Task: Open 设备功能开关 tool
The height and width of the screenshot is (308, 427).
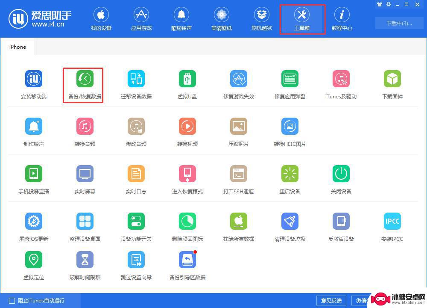Action: tap(136, 227)
